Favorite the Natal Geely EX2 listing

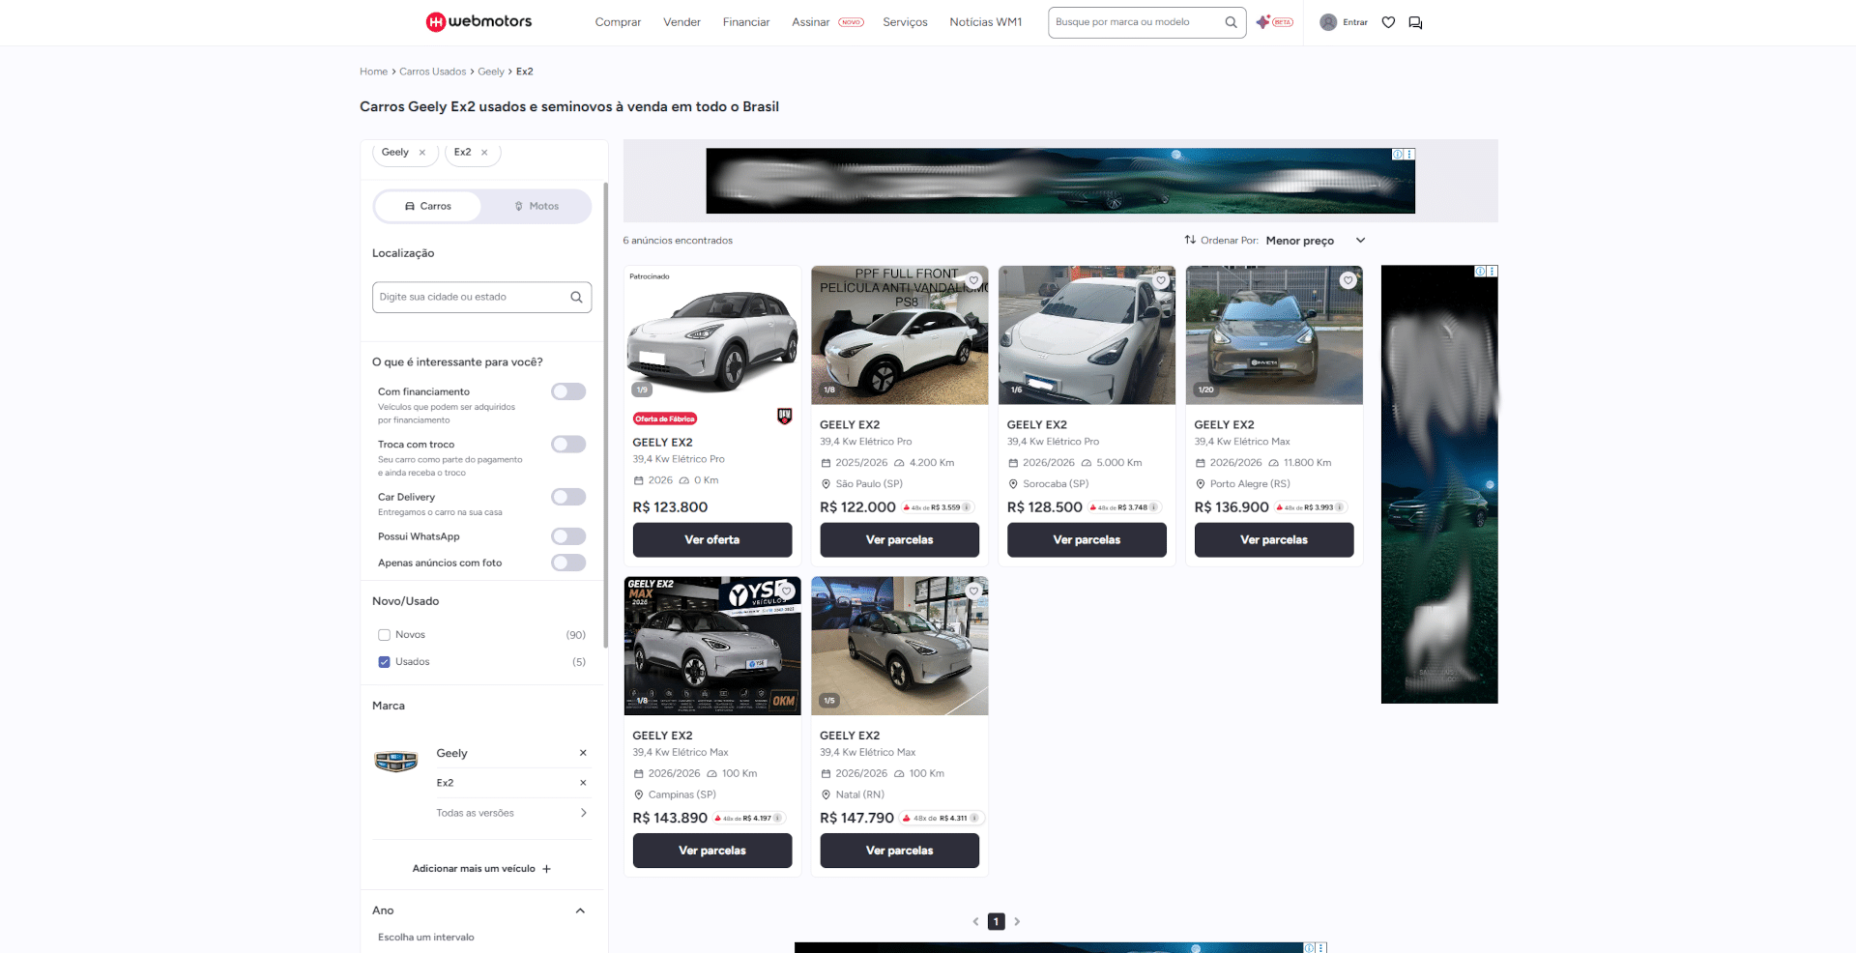tap(974, 591)
